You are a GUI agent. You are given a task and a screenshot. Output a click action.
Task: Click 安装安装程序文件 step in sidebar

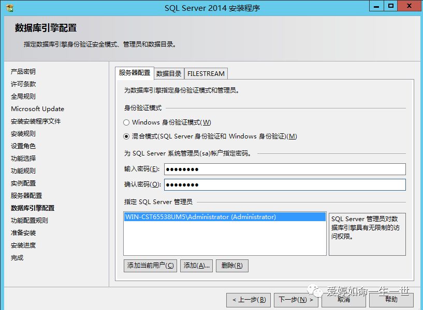[36, 121]
